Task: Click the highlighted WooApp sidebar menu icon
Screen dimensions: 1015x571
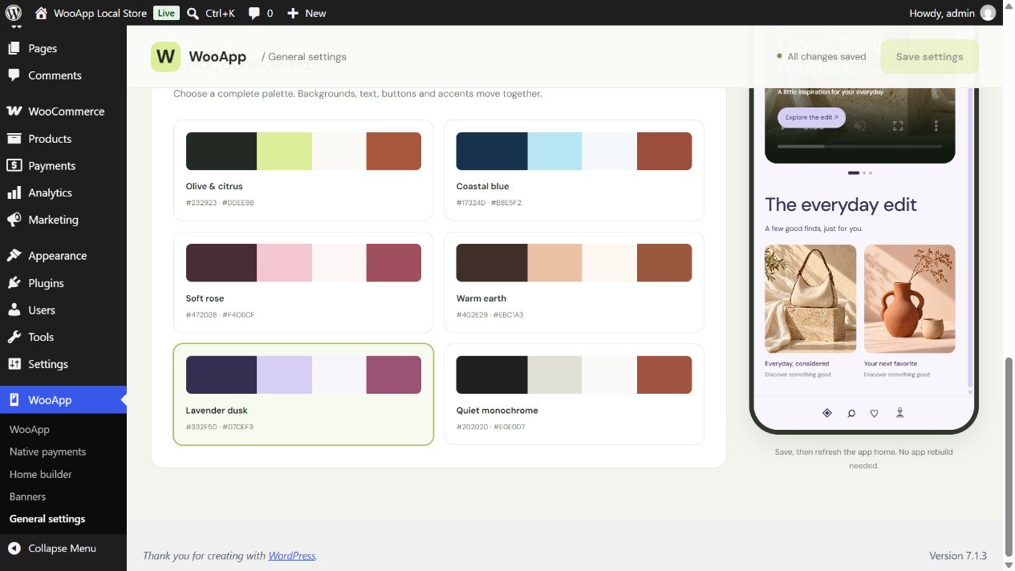Action: [x=14, y=399]
